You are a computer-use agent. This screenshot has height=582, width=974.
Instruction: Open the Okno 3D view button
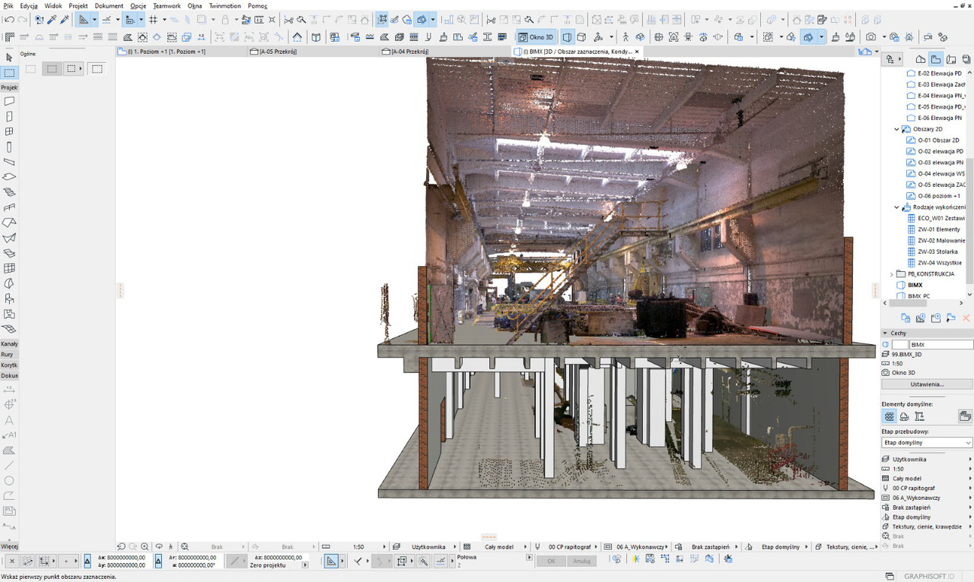pyautogui.click(x=536, y=37)
